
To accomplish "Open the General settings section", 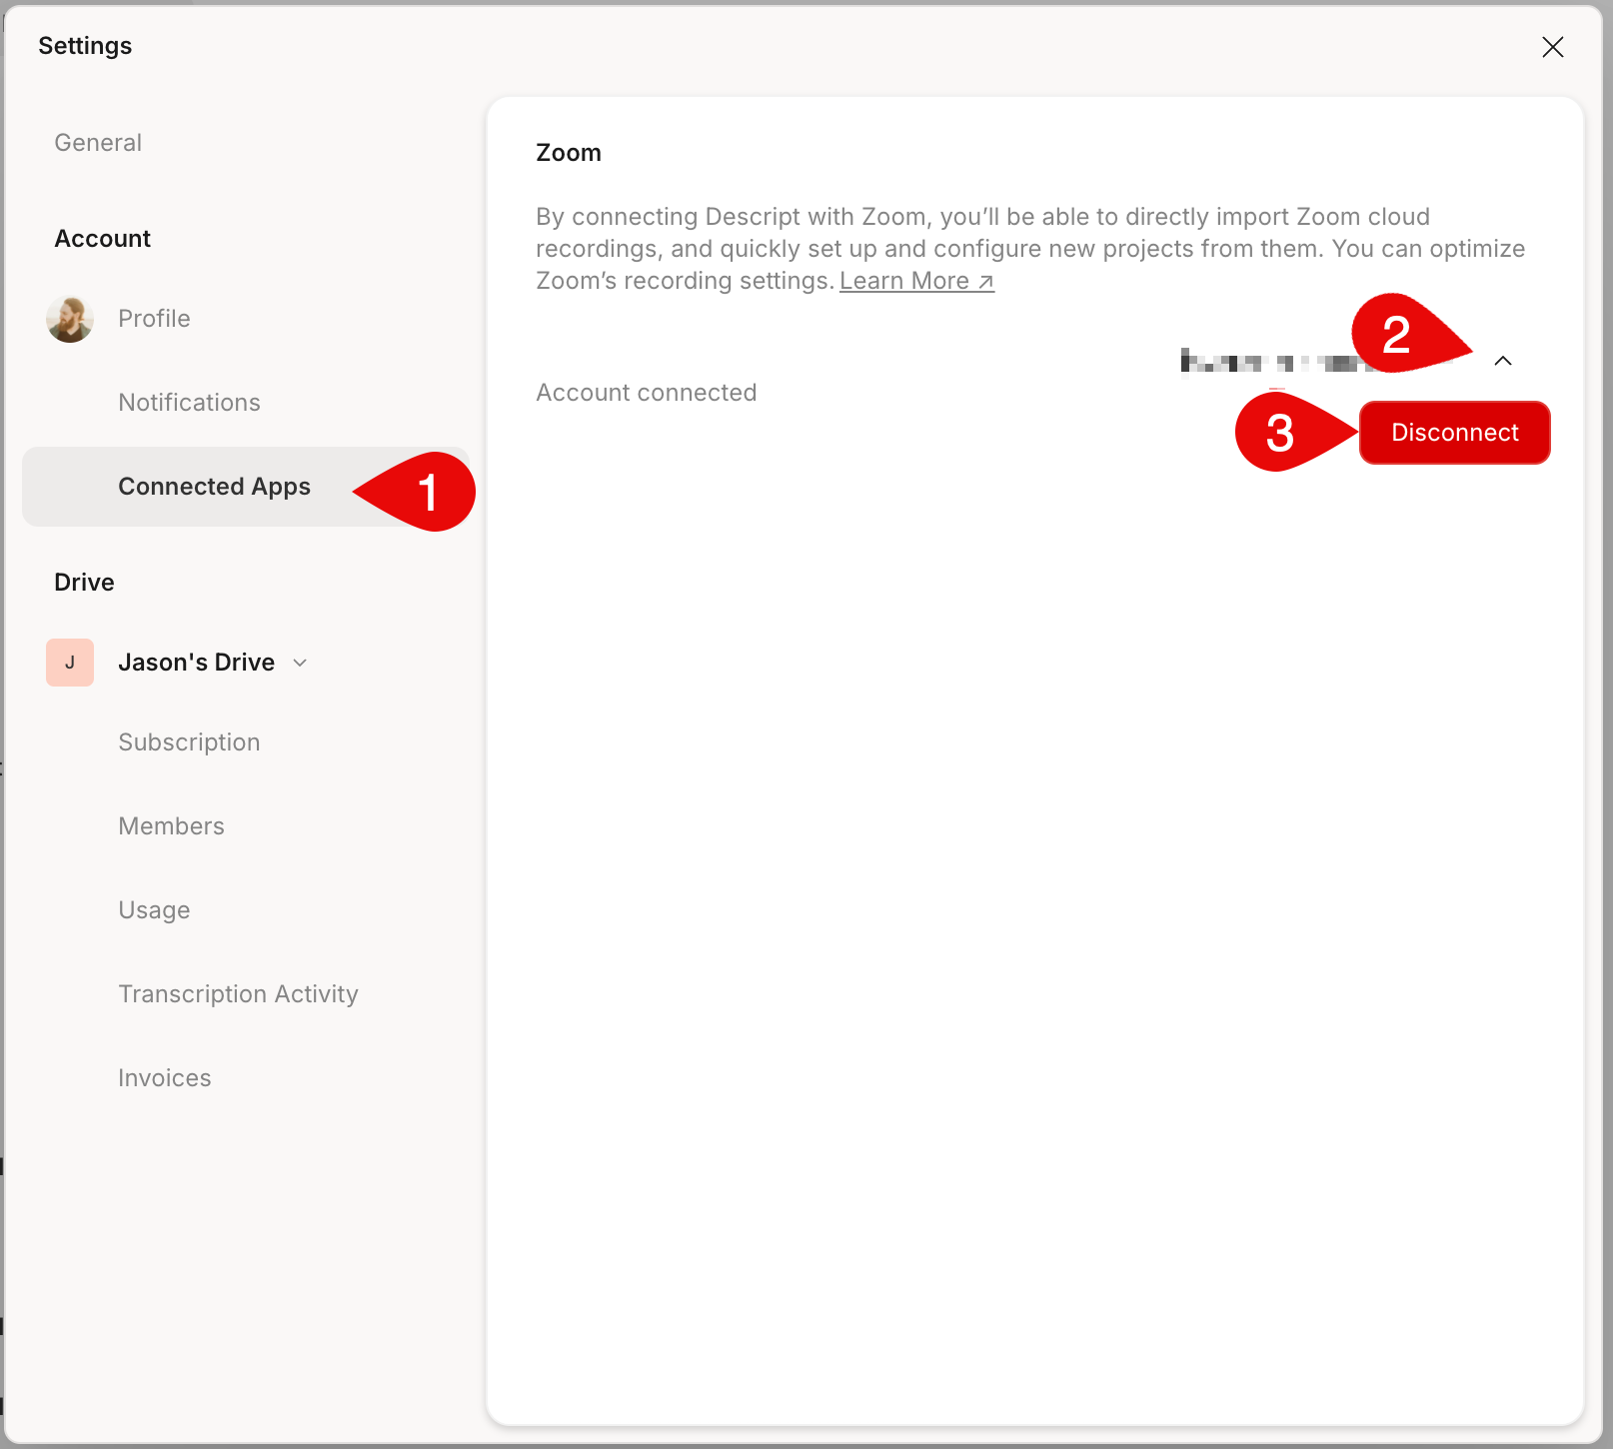I will (x=98, y=143).
